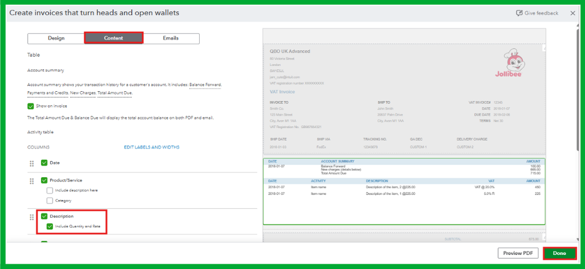Open the Give feedback icon
585x269 pixels.
click(519, 13)
